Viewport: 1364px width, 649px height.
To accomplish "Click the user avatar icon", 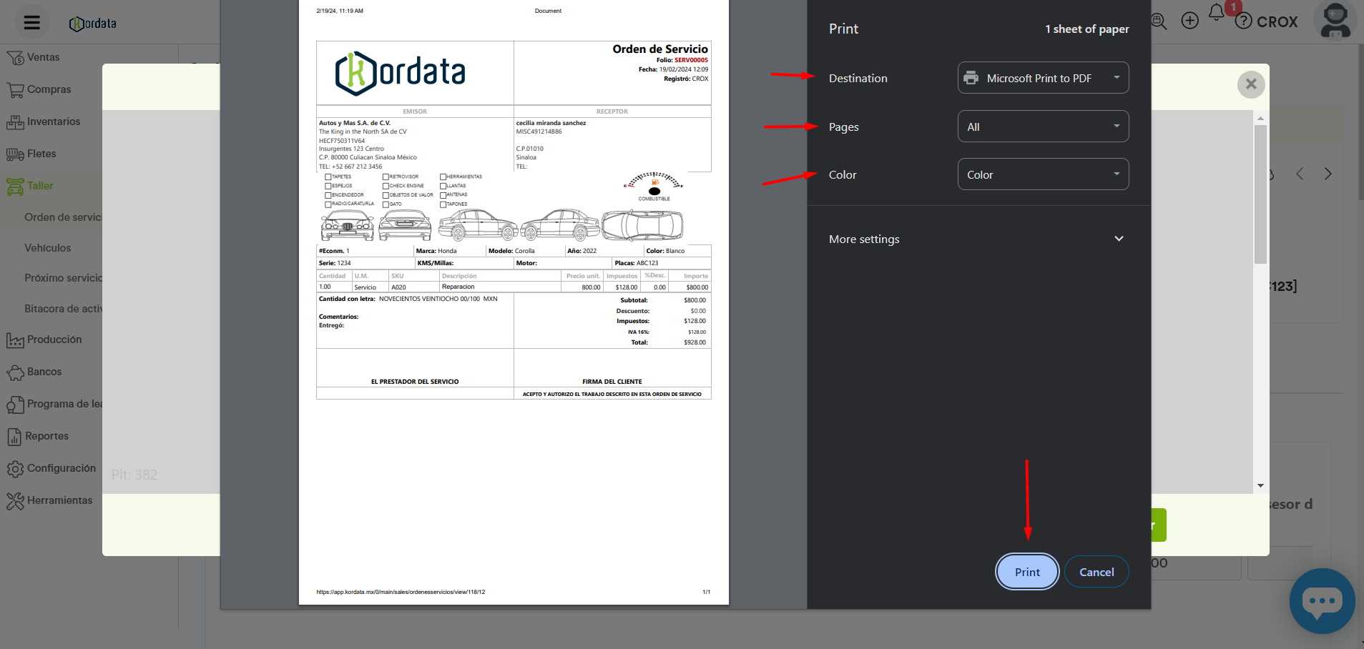I will coord(1335,21).
